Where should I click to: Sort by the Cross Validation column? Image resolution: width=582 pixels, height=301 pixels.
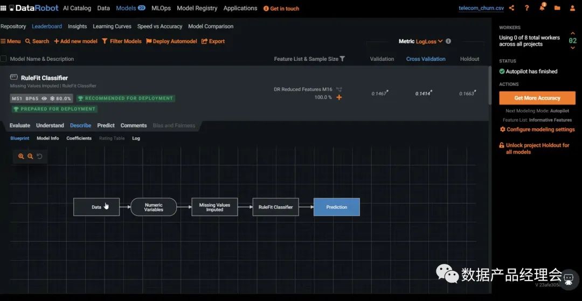point(426,59)
